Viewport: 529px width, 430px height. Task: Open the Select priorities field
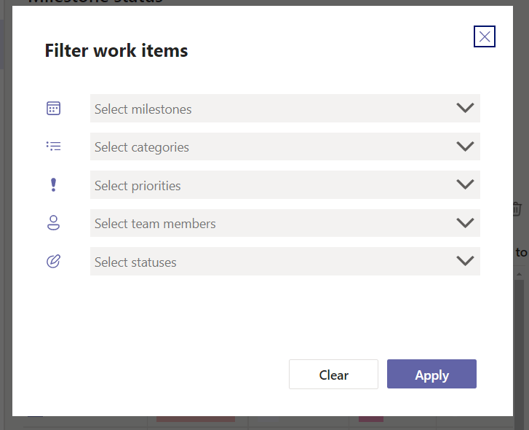click(269, 185)
